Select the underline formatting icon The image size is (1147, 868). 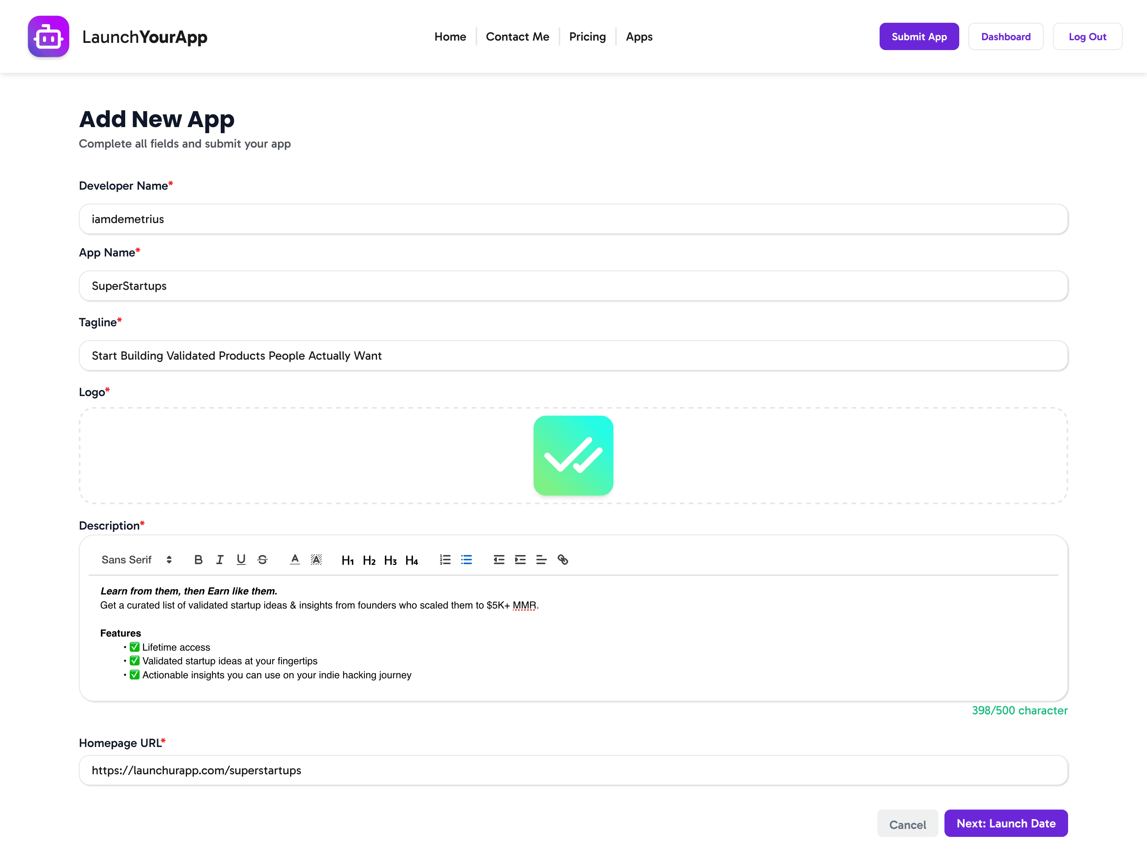(241, 560)
